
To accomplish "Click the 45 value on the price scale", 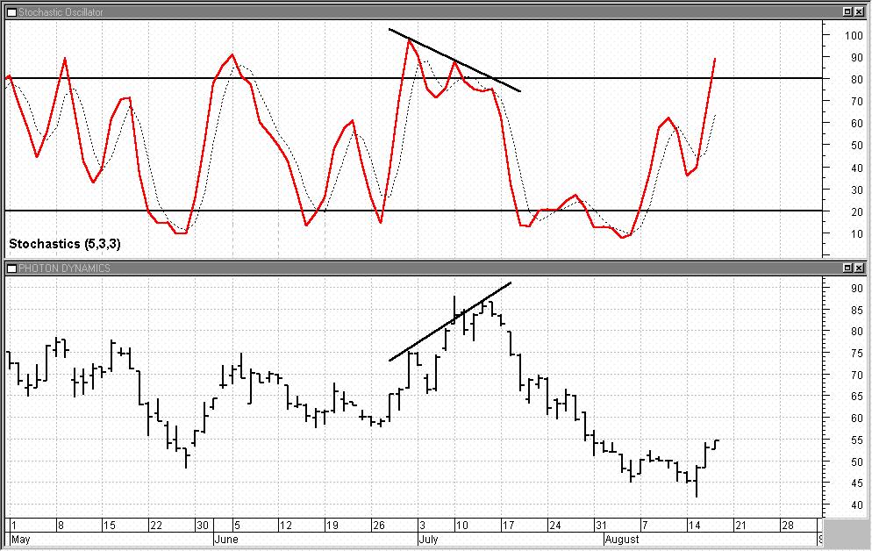I will tap(857, 483).
